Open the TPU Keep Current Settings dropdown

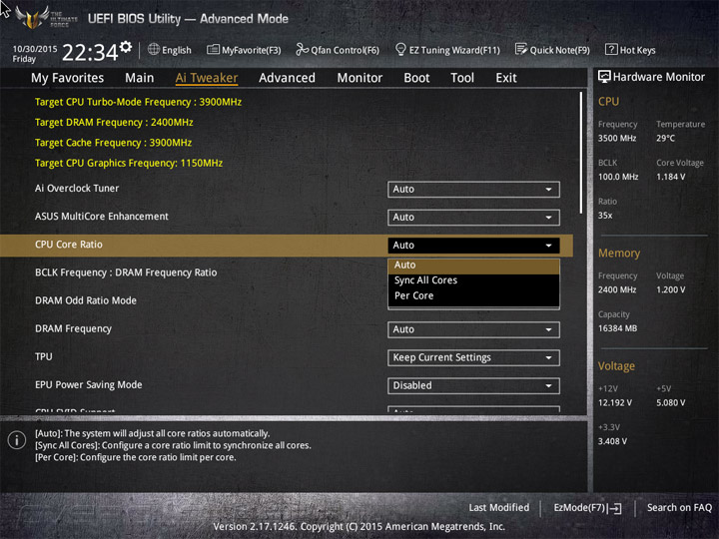click(473, 357)
